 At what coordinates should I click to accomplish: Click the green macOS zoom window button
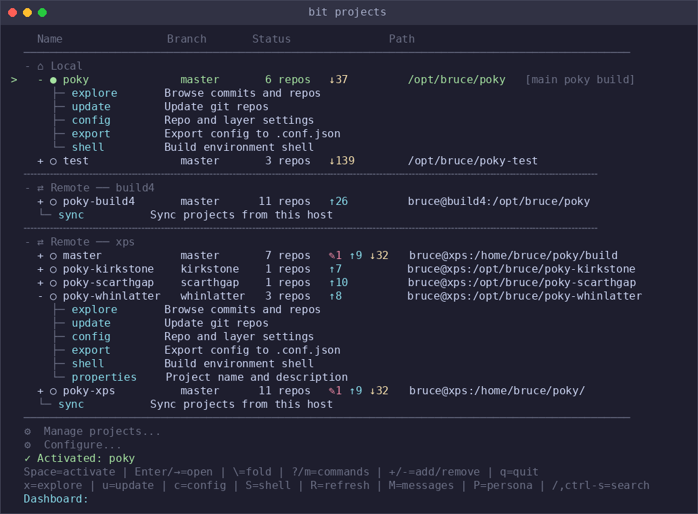(43, 12)
